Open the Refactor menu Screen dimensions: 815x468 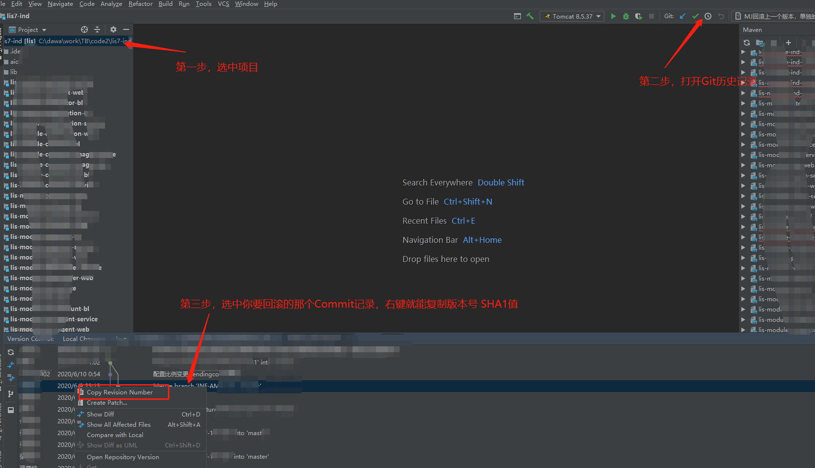tap(140, 4)
